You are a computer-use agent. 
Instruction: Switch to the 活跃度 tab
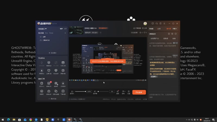165,38
